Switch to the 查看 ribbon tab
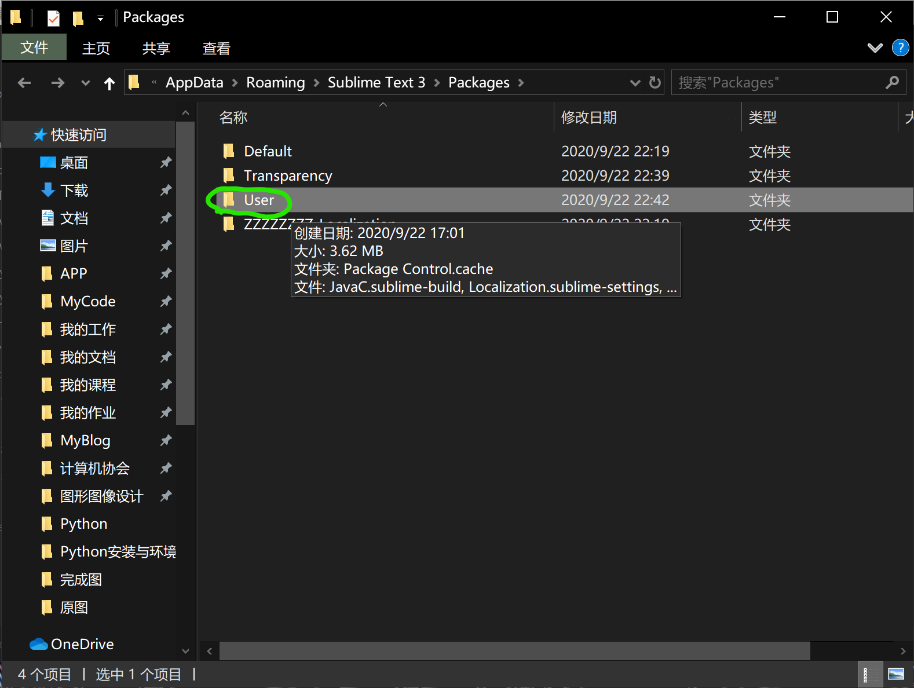 (217, 48)
